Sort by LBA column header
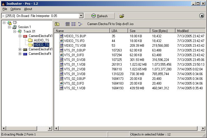This screenshot has width=207, height=138. [119, 31]
